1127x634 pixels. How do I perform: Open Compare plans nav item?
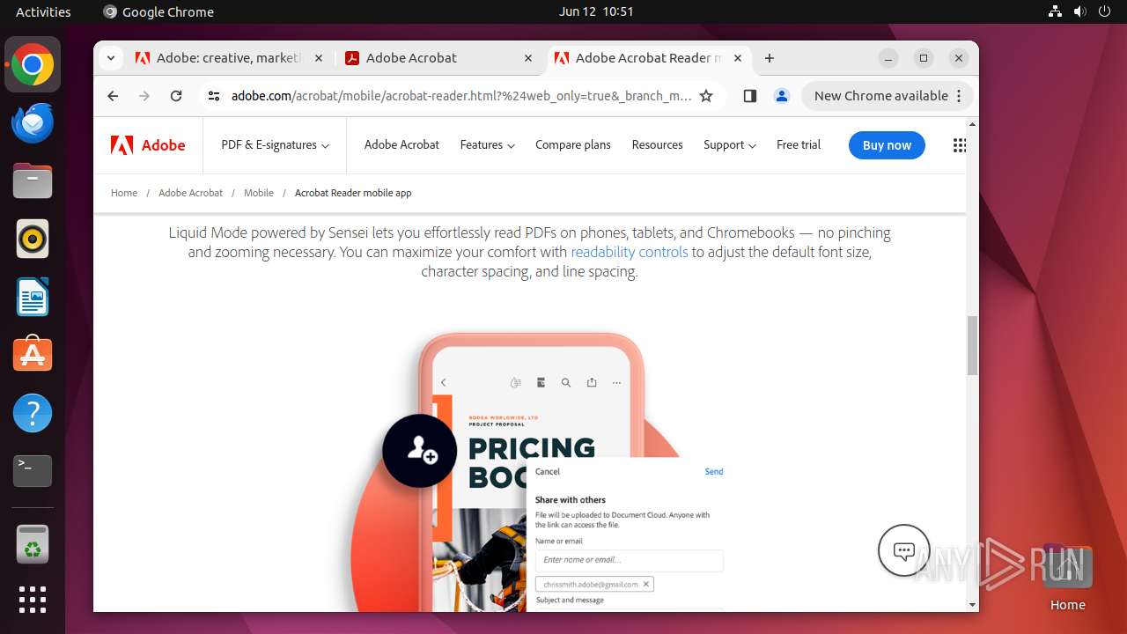[x=573, y=145]
